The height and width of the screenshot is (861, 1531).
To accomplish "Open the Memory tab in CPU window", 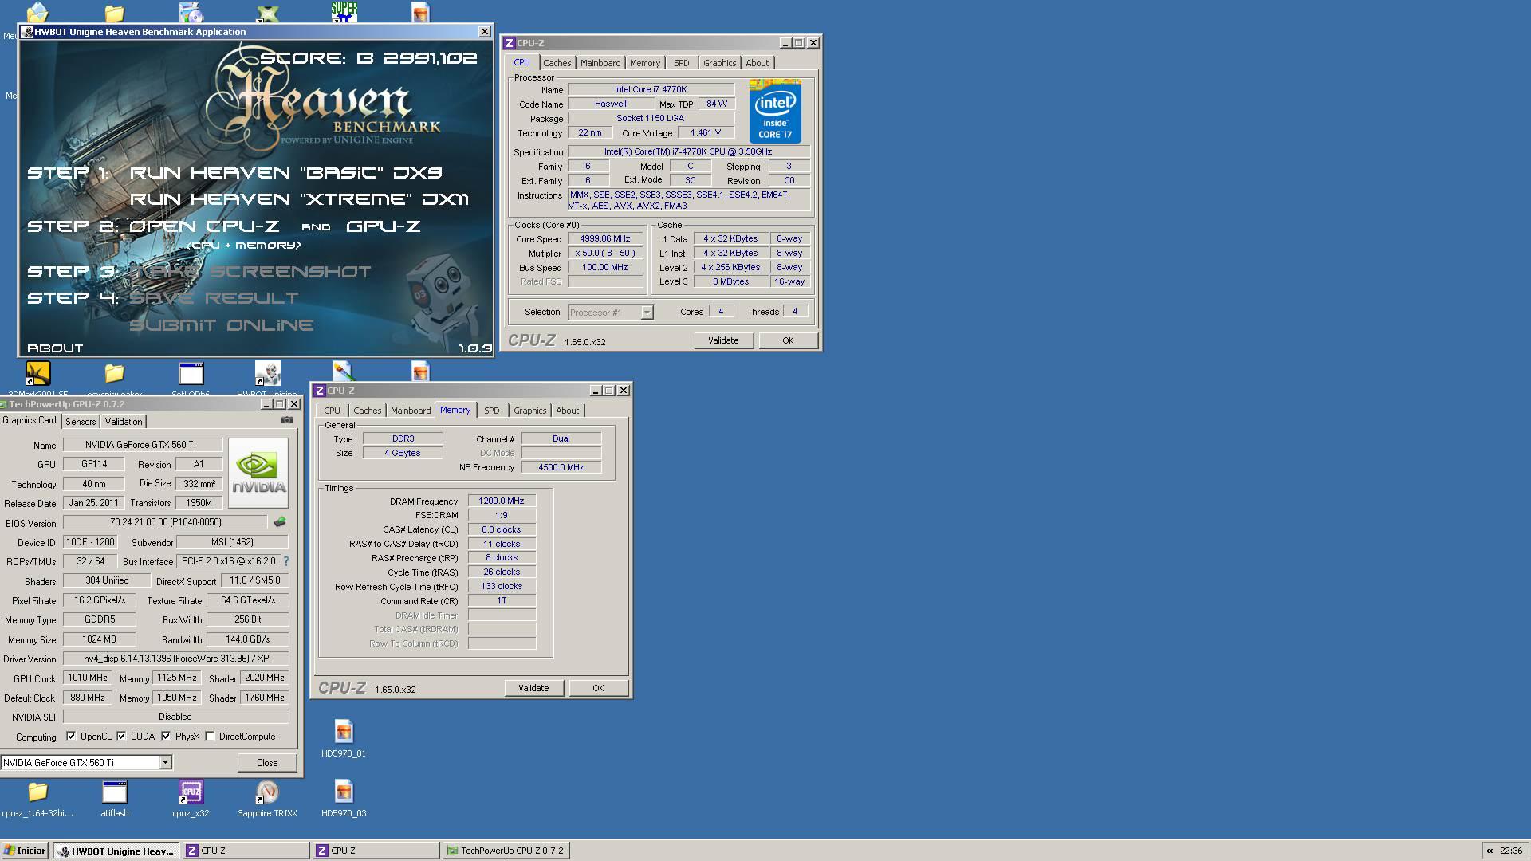I will [645, 63].
